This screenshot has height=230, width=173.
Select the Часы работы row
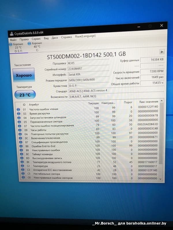tap(89, 129)
